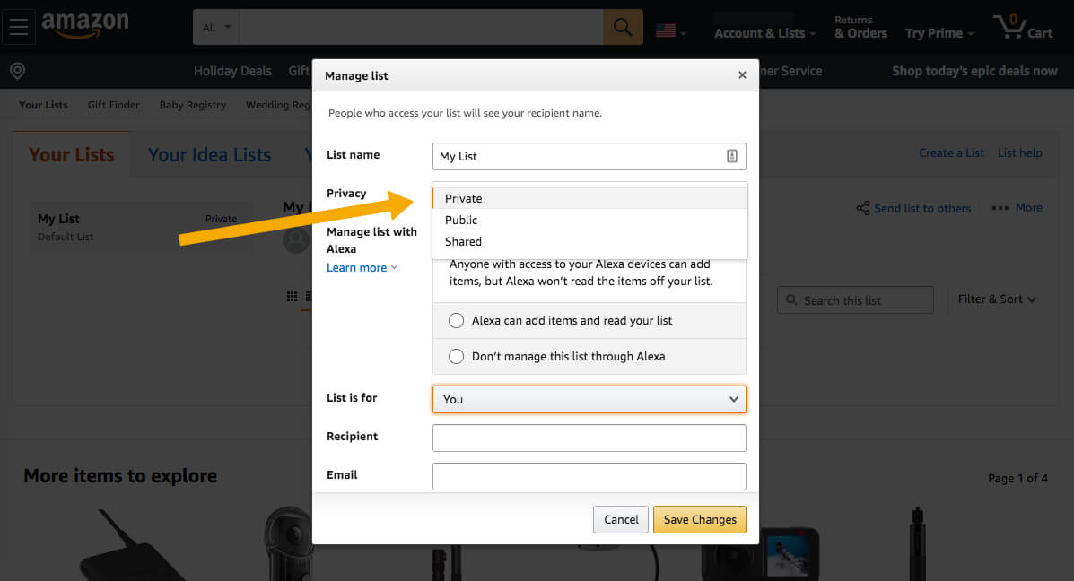Click the search magnifier button
This screenshot has height=581, width=1074.
tap(623, 27)
